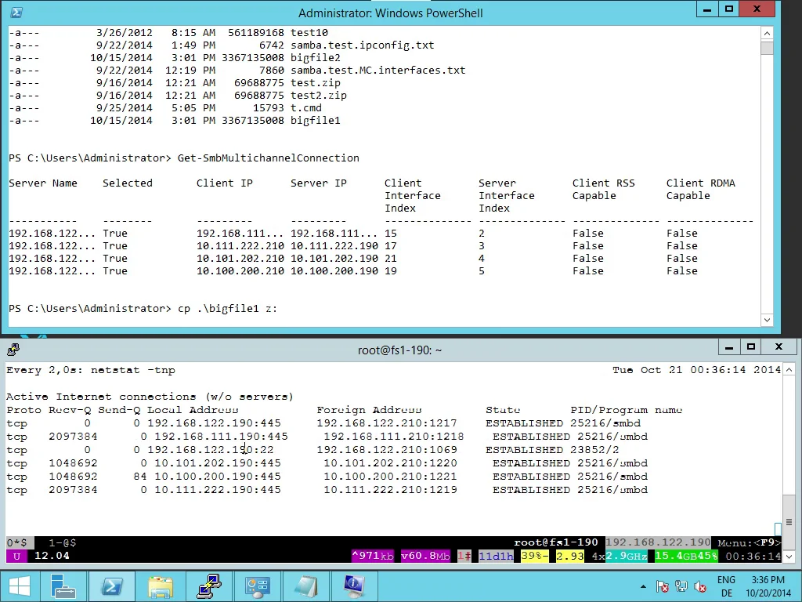This screenshot has height=602, width=802.
Task: Click local address 10.111.222.190:445
Action: point(218,490)
